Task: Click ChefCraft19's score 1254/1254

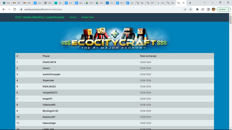Action: pos(145,62)
